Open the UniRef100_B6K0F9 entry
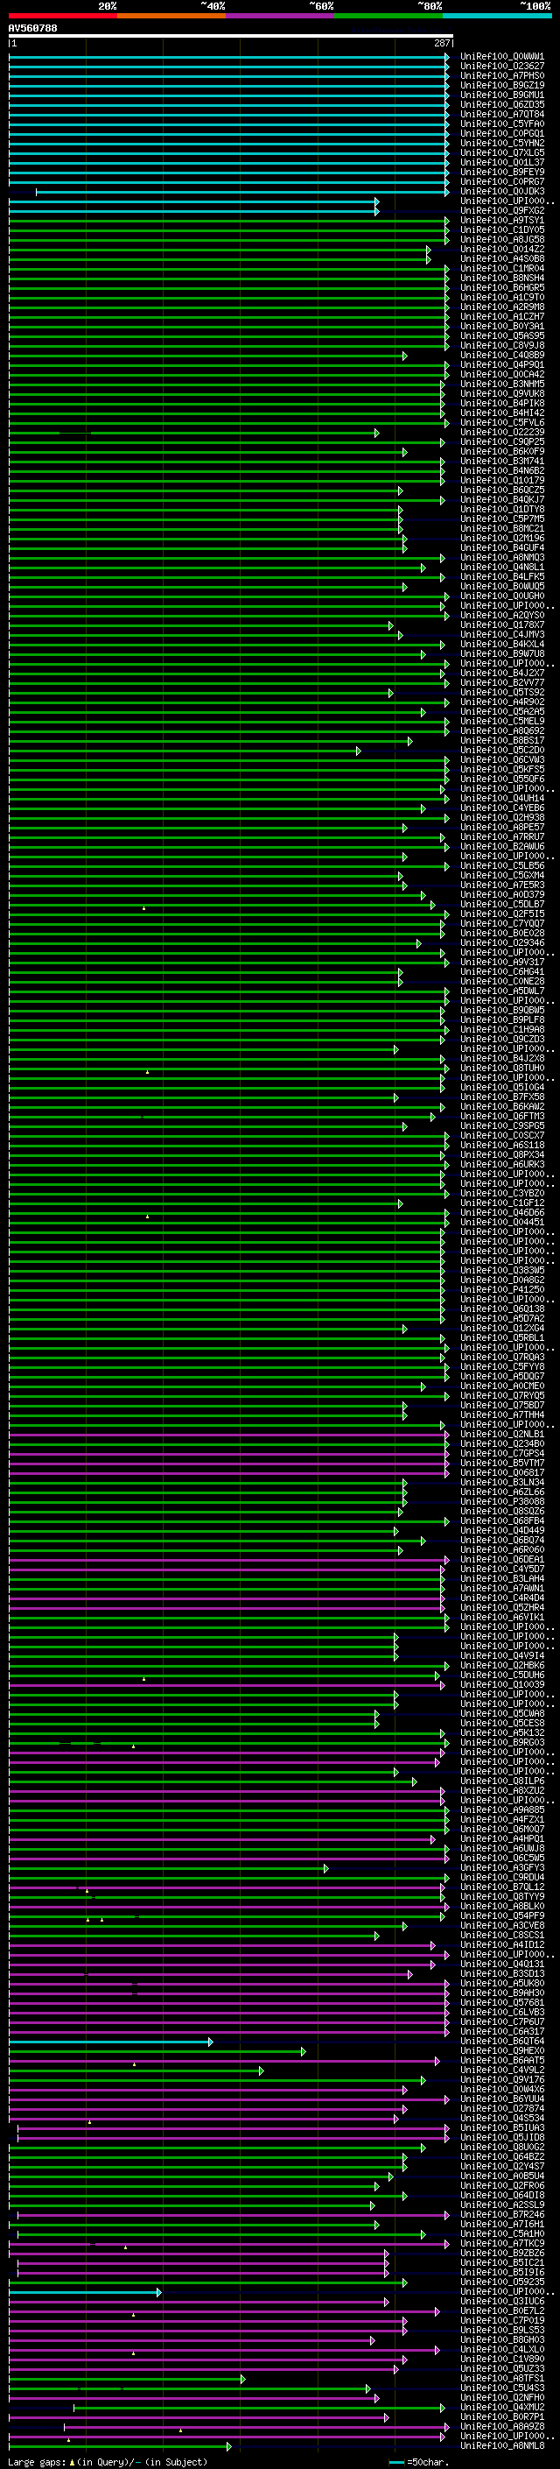560x2469 pixels. click(501, 451)
